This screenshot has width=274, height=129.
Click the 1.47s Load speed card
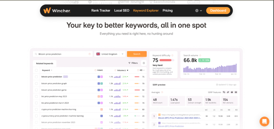pyautogui.click(x=177, y=101)
